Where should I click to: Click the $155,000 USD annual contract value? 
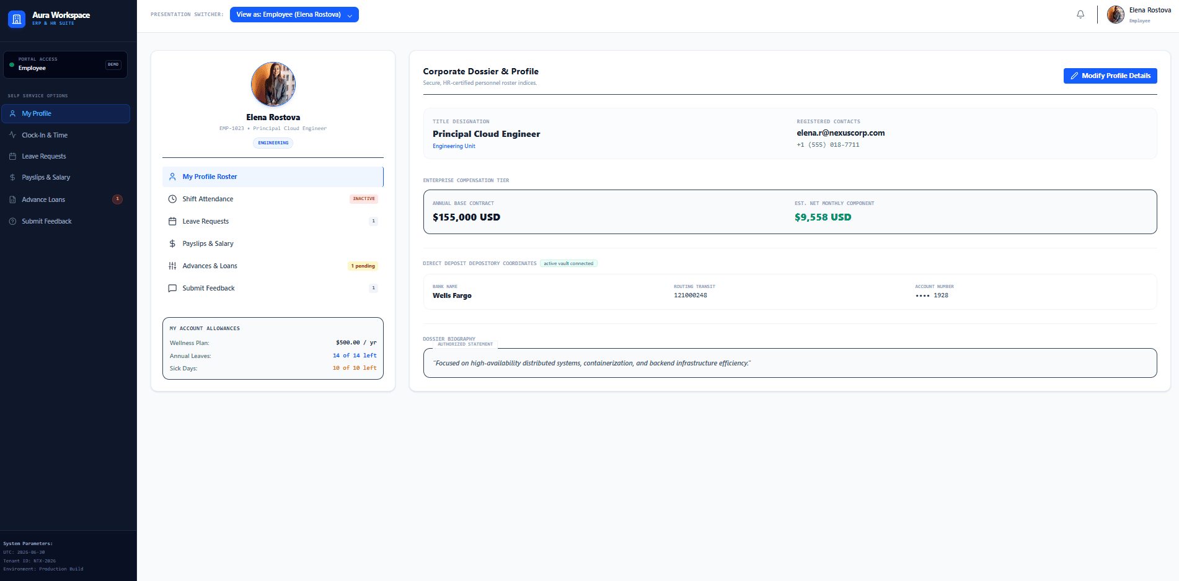click(x=466, y=217)
